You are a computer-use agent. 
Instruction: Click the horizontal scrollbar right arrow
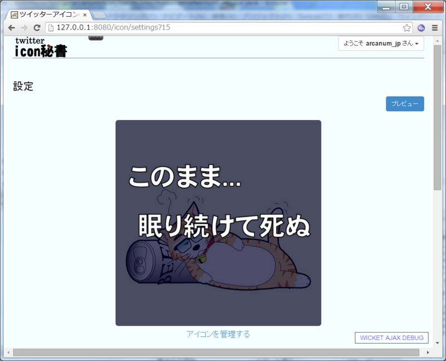[428, 353]
